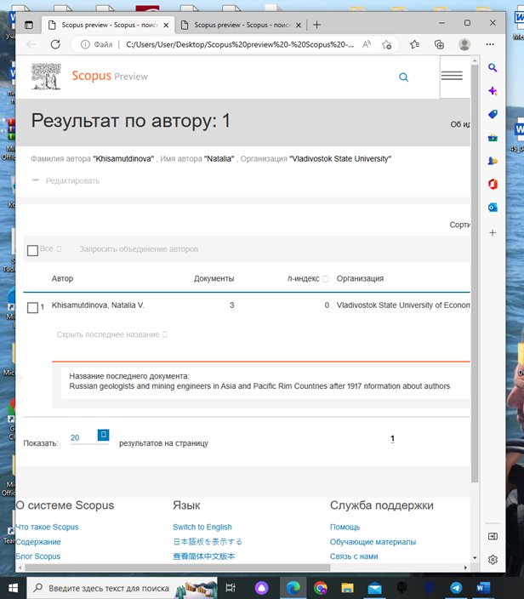The width and height of the screenshot is (524, 599).
Task: Click the Edge profile avatar icon
Action: (464, 44)
